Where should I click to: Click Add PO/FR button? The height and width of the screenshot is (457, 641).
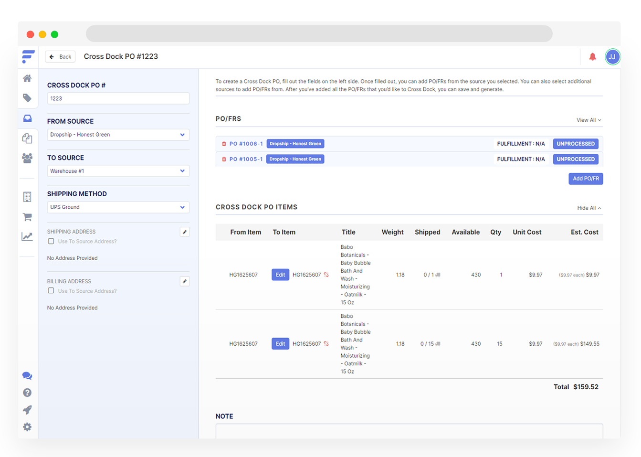586,179
